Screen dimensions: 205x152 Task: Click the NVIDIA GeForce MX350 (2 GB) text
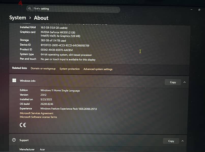58,32
